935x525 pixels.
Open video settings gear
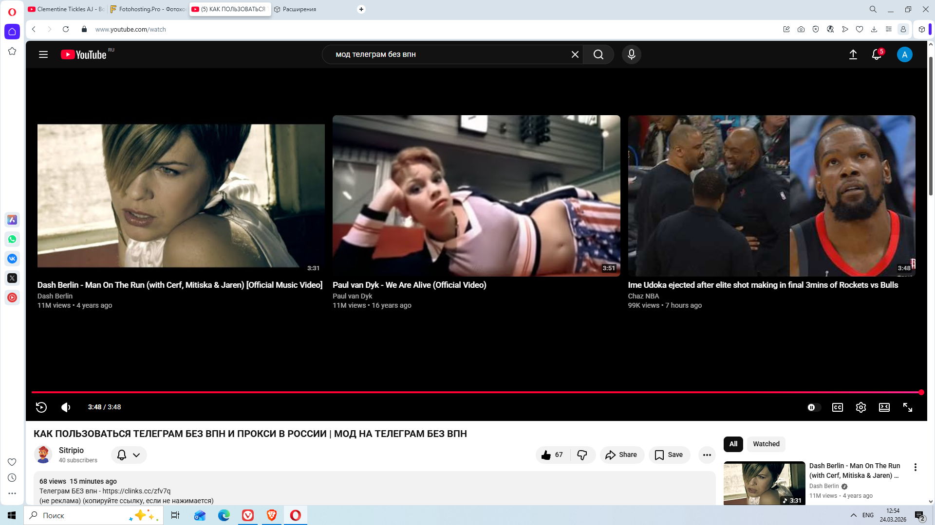860,407
